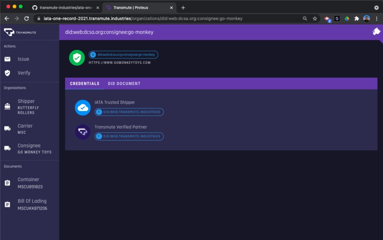Click issuer chip under IATA Trusted Shipper
383x240 pixels.
(129, 112)
